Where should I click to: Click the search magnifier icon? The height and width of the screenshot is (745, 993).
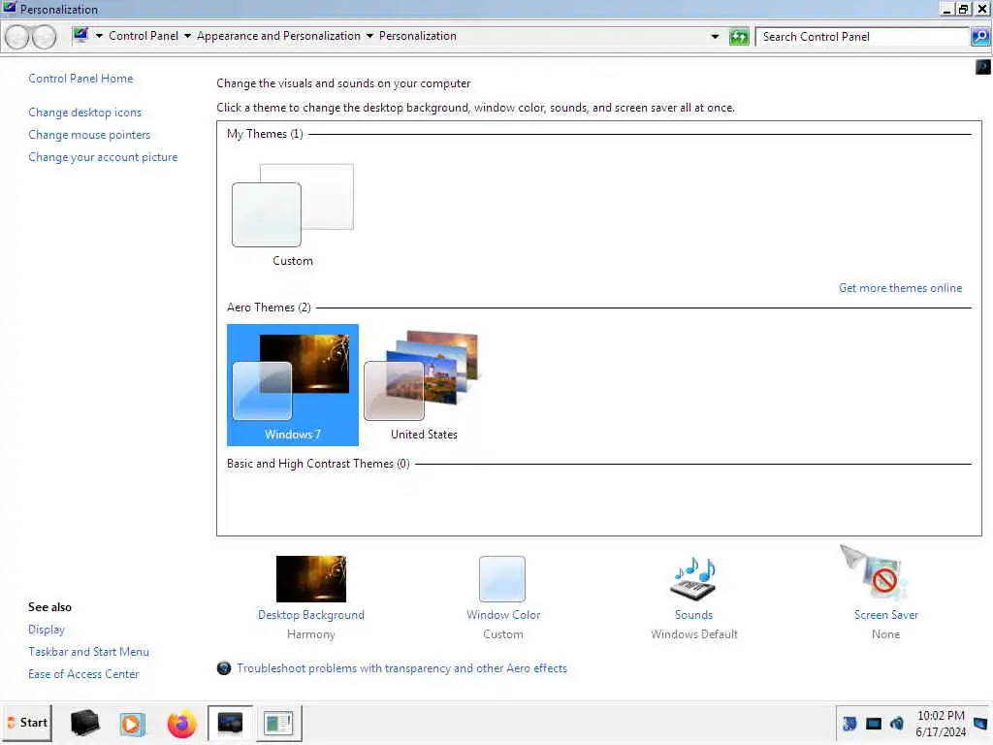(980, 37)
